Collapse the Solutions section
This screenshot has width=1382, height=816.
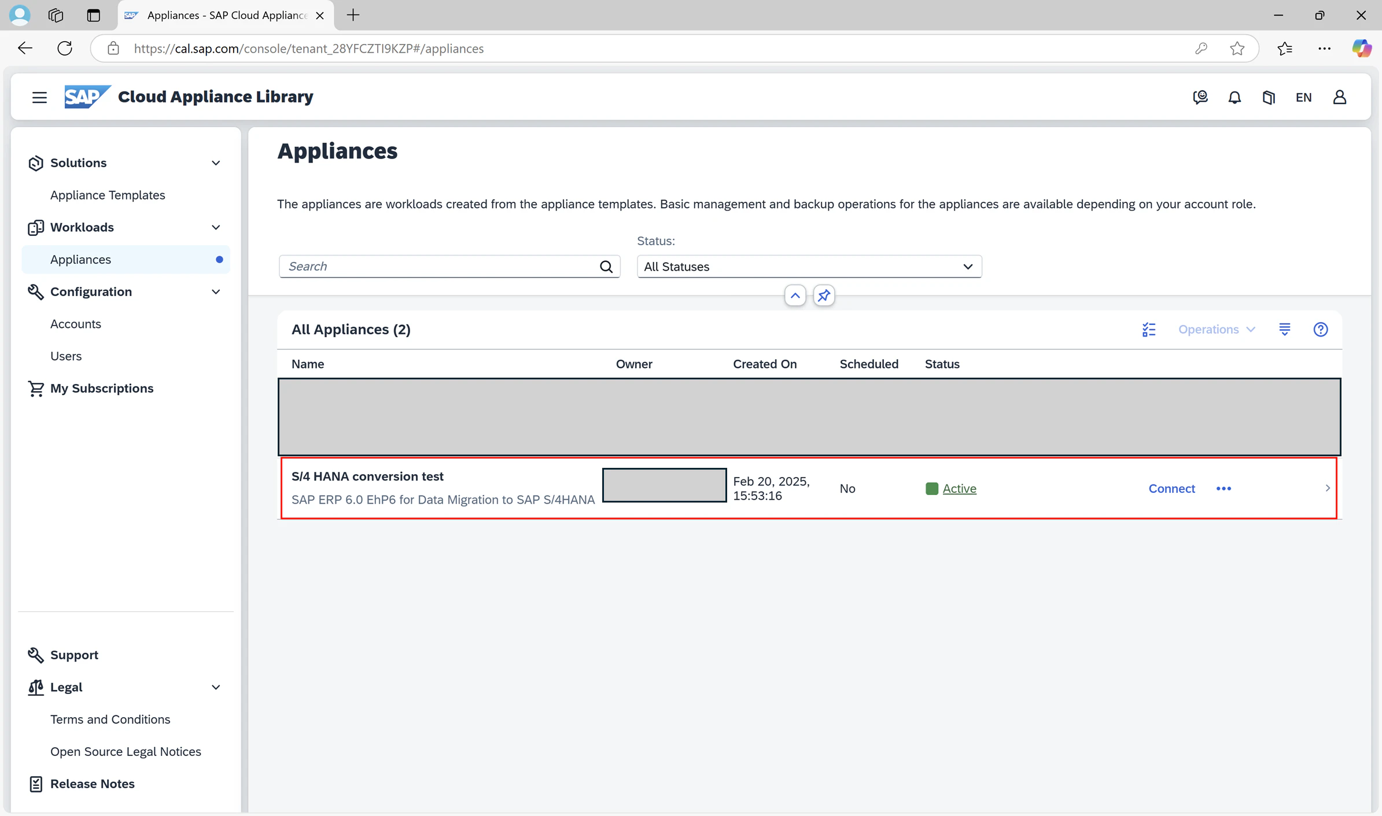pyautogui.click(x=216, y=163)
